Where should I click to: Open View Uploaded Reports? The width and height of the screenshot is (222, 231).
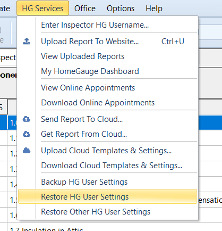[x=108, y=56]
